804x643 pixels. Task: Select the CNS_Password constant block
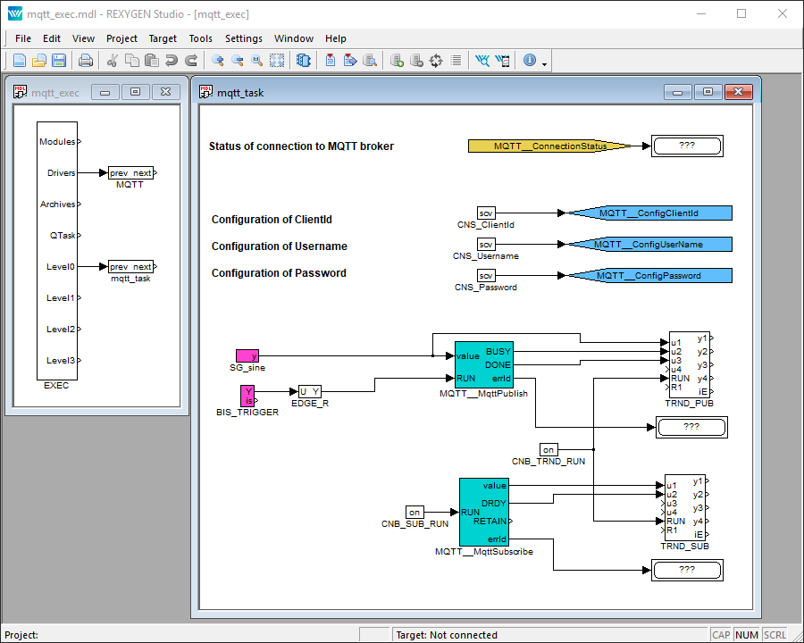486,275
